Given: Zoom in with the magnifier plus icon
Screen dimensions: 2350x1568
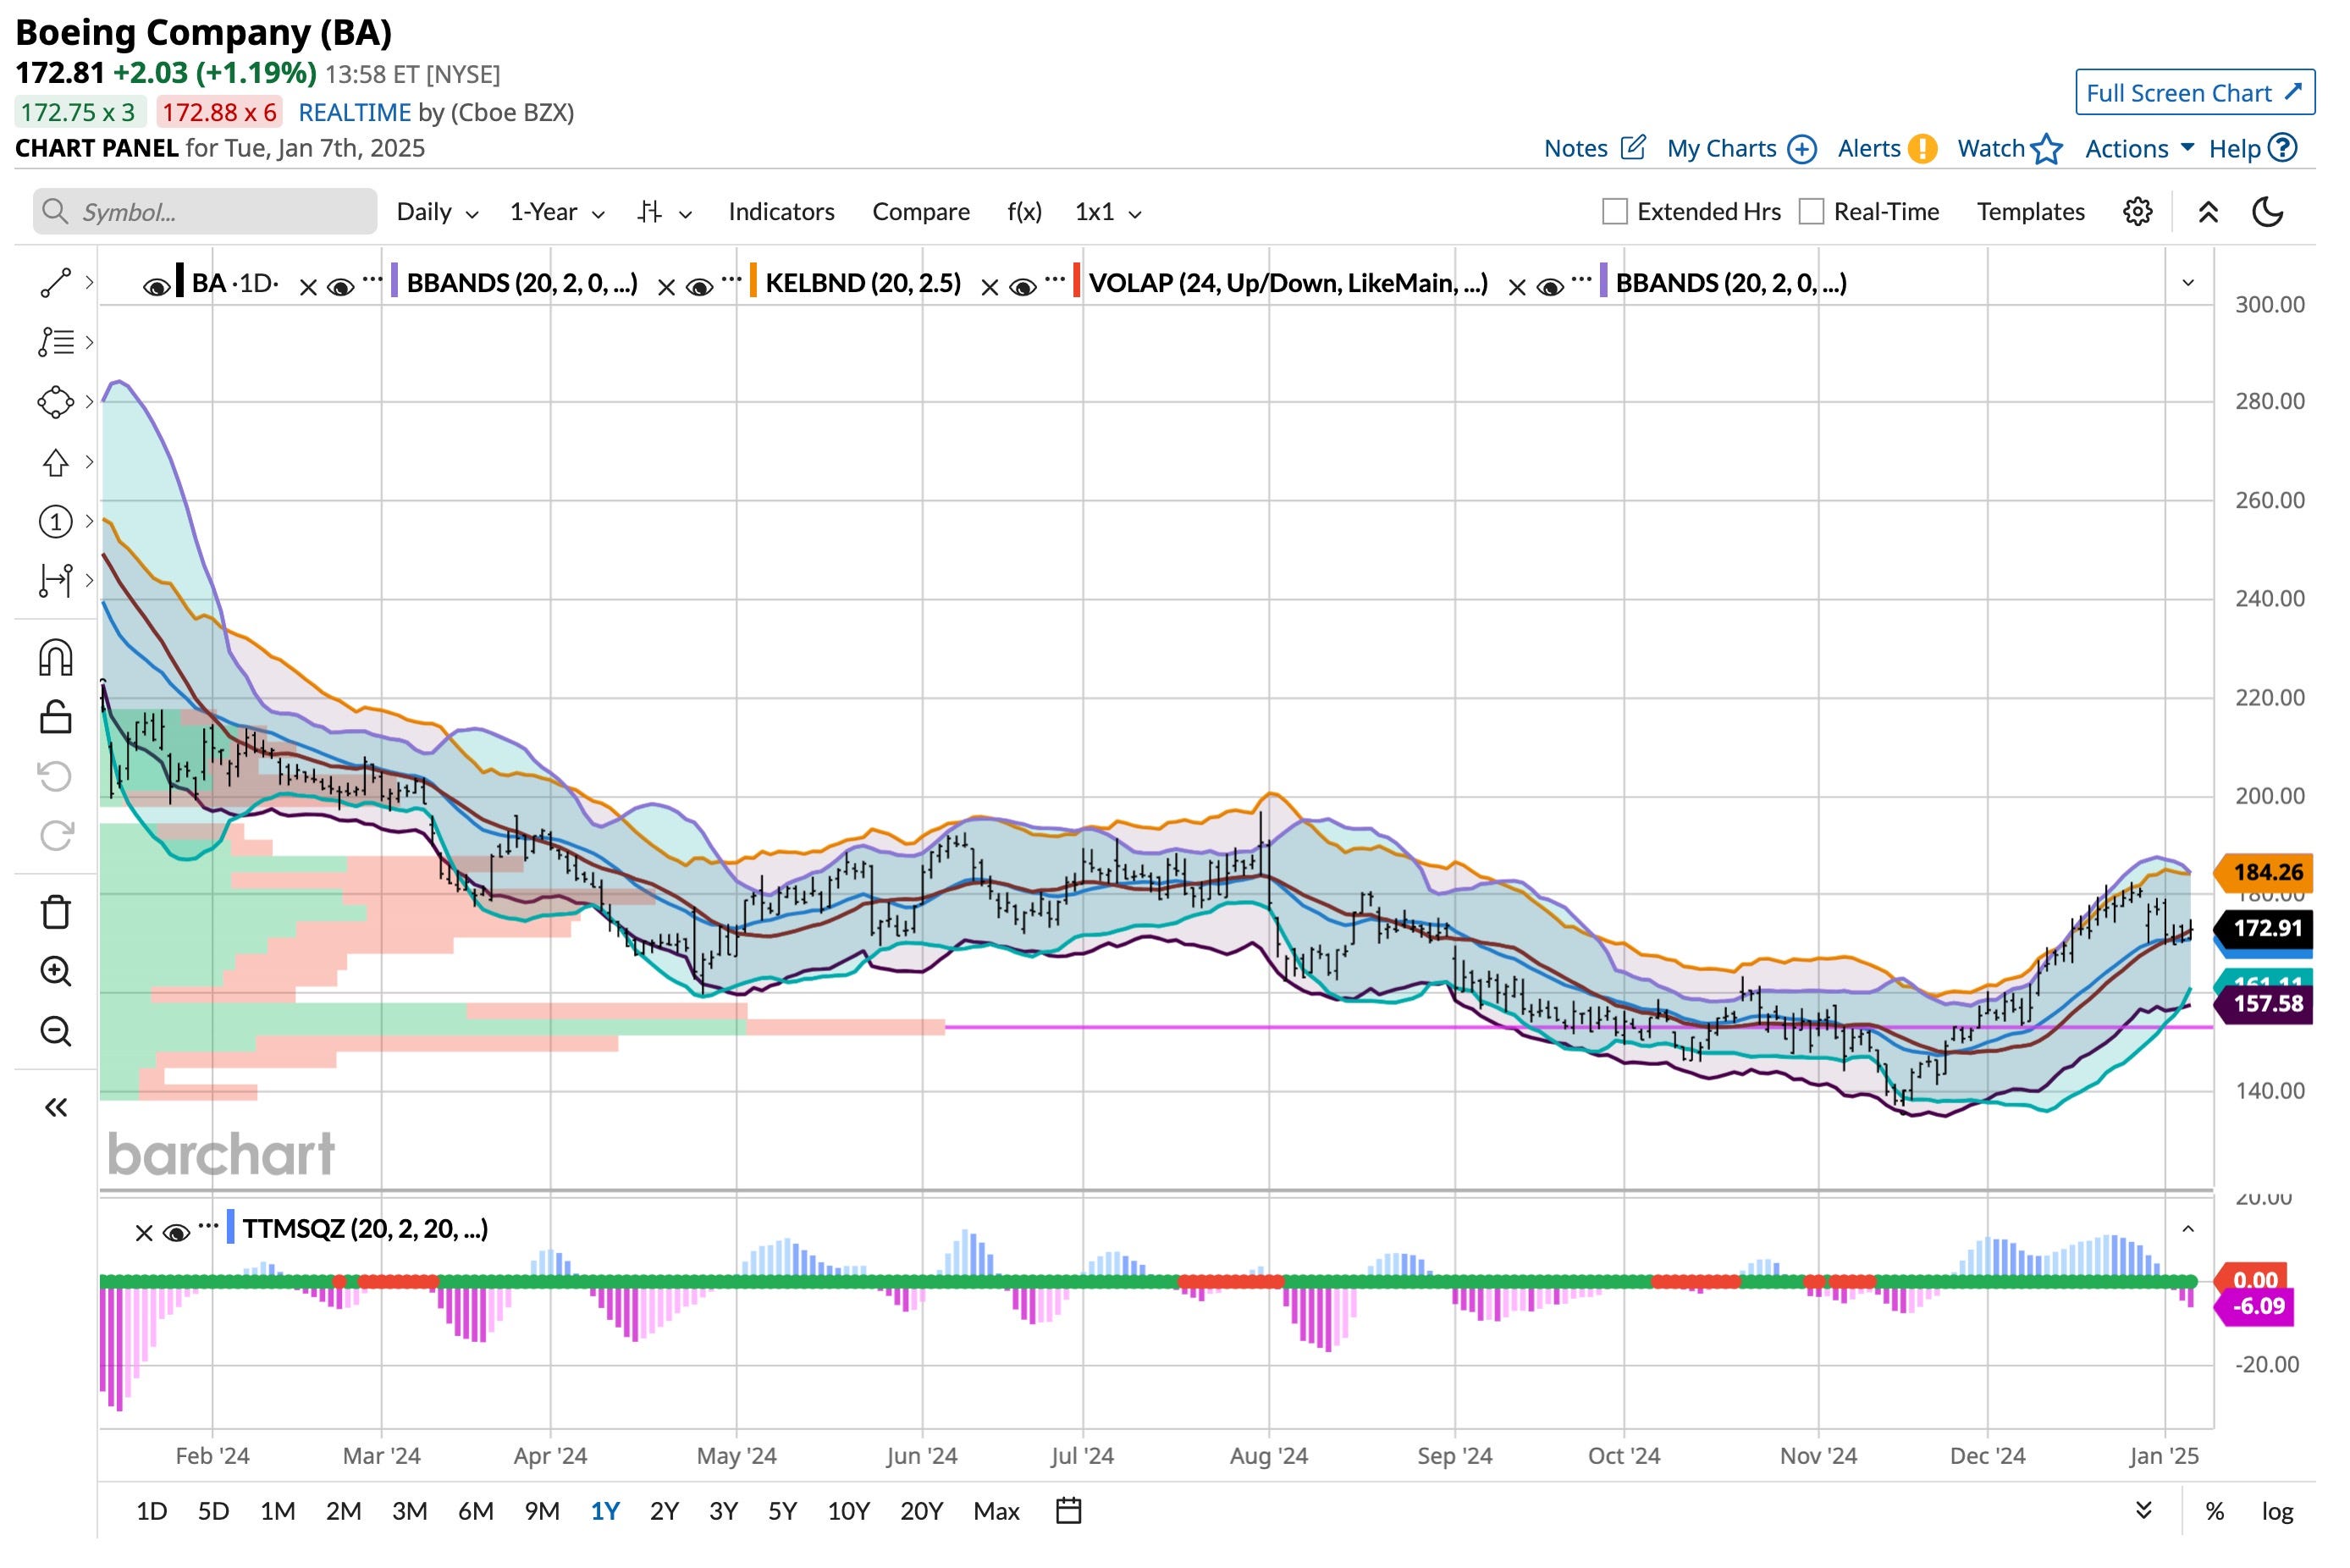Looking at the screenshot, I should click(x=55, y=971).
